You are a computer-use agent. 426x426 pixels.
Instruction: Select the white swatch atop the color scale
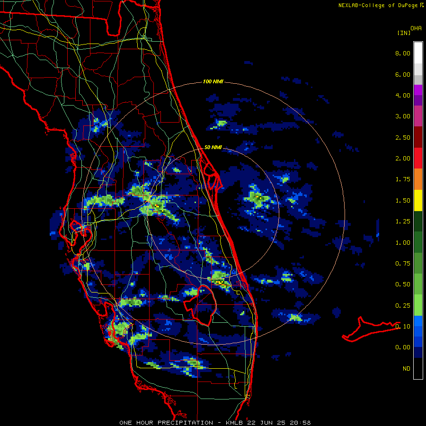click(418, 53)
